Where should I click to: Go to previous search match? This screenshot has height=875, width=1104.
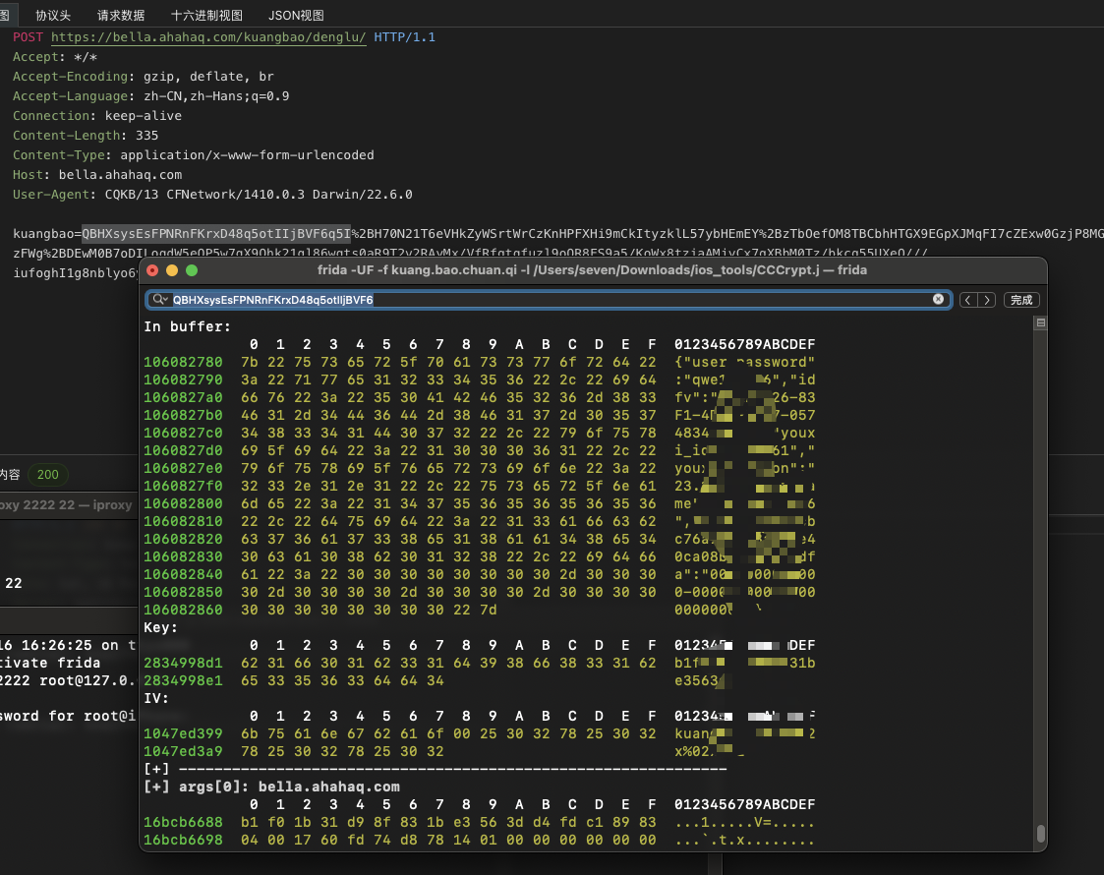coord(968,300)
